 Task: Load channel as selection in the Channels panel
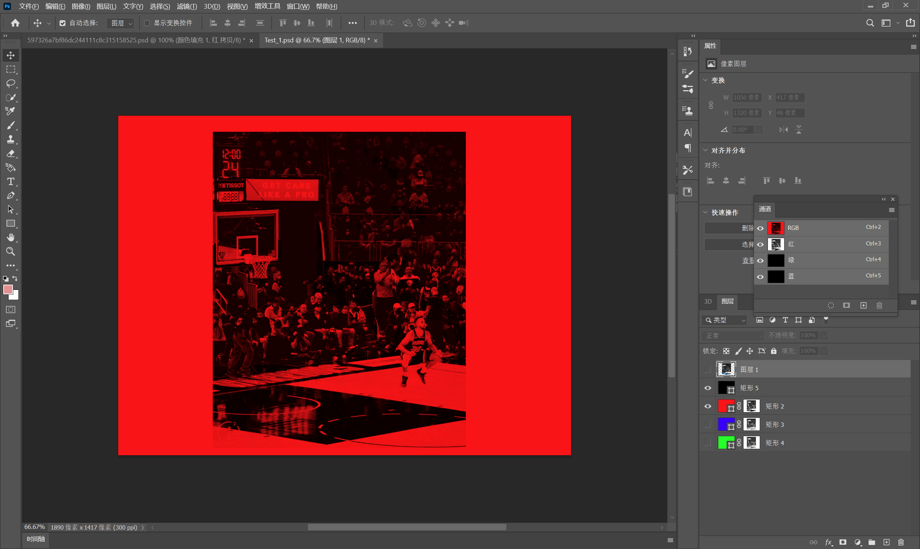point(831,305)
